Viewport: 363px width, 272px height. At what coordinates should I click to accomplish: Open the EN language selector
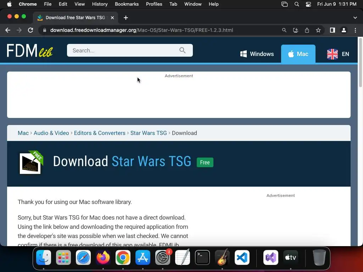338,54
